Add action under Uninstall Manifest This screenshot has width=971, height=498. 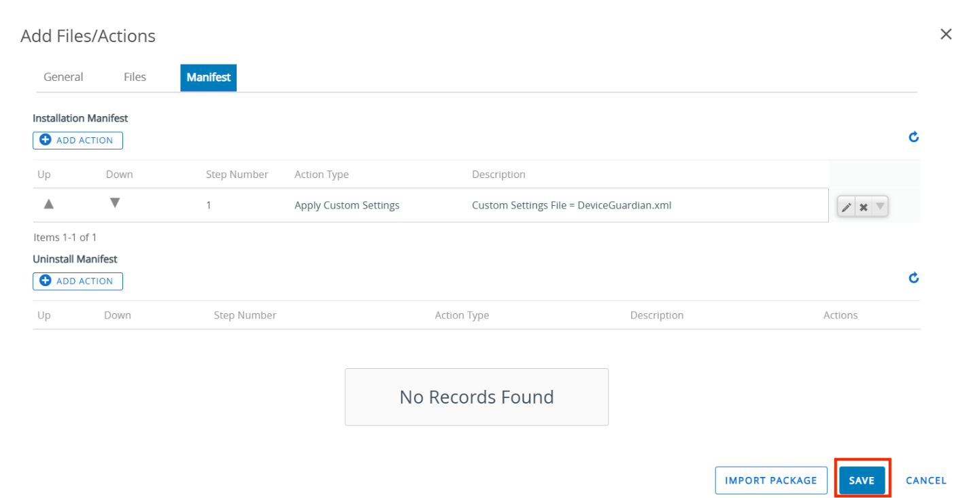point(78,281)
